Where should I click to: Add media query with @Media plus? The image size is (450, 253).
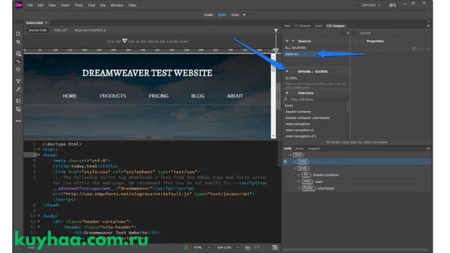pyautogui.click(x=287, y=71)
